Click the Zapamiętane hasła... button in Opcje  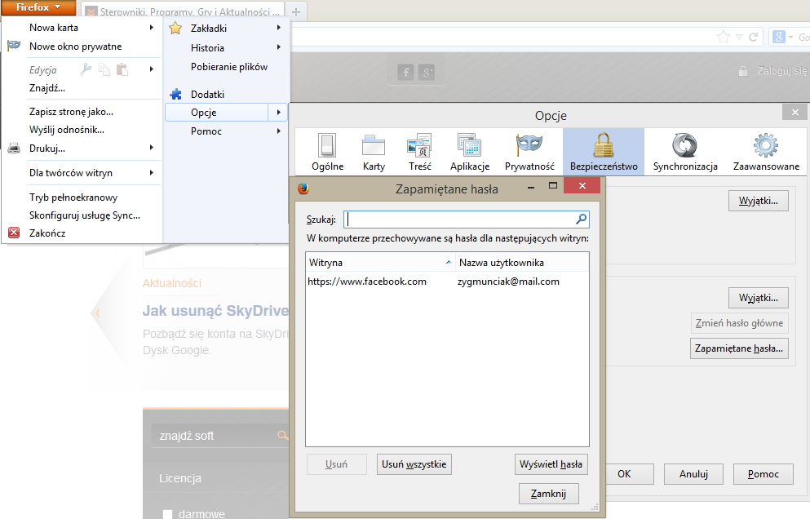click(x=739, y=348)
